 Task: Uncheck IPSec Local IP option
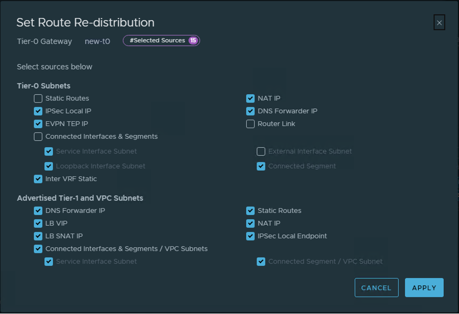click(38, 111)
